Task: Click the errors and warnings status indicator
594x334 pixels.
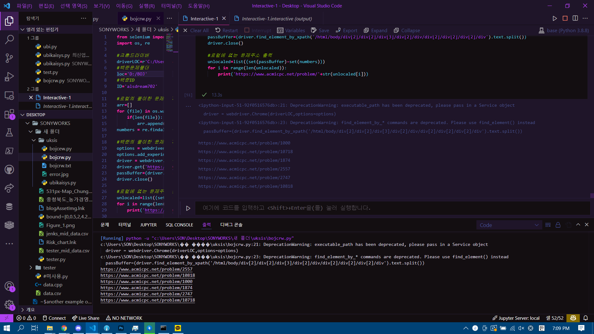Action: click(26, 318)
